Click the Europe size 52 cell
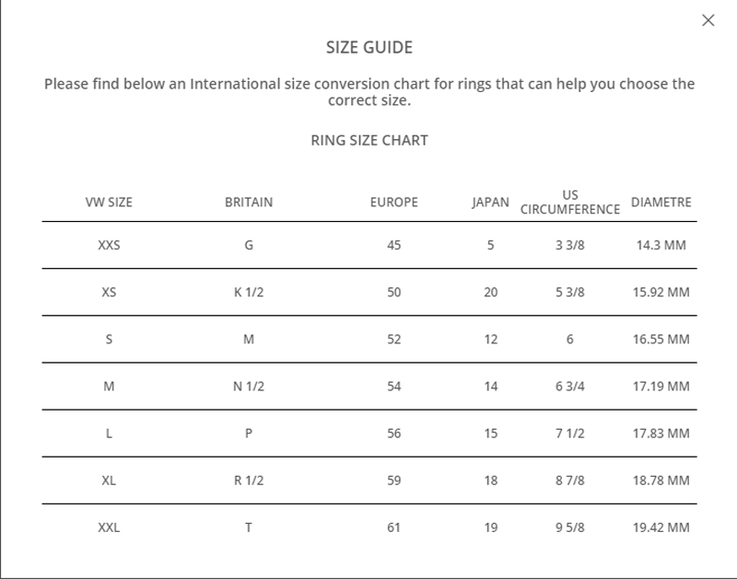The width and height of the screenshot is (737, 579). click(394, 340)
